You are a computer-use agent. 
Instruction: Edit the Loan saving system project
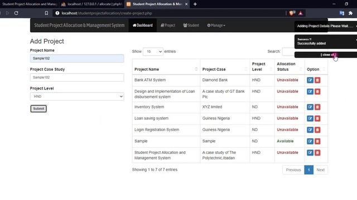(x=310, y=118)
